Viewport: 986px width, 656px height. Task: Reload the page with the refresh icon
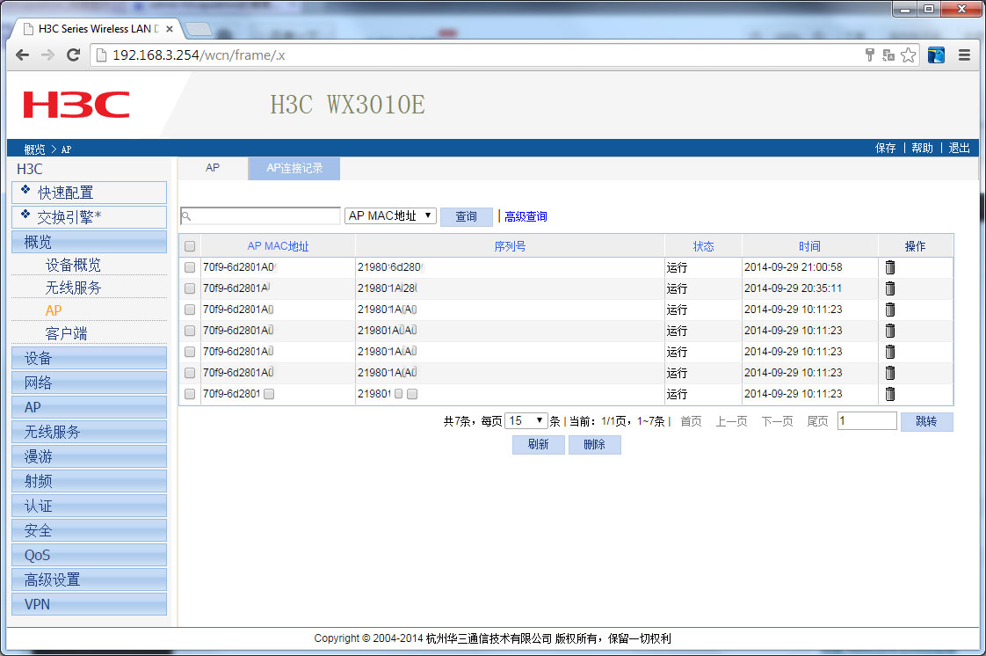73,55
